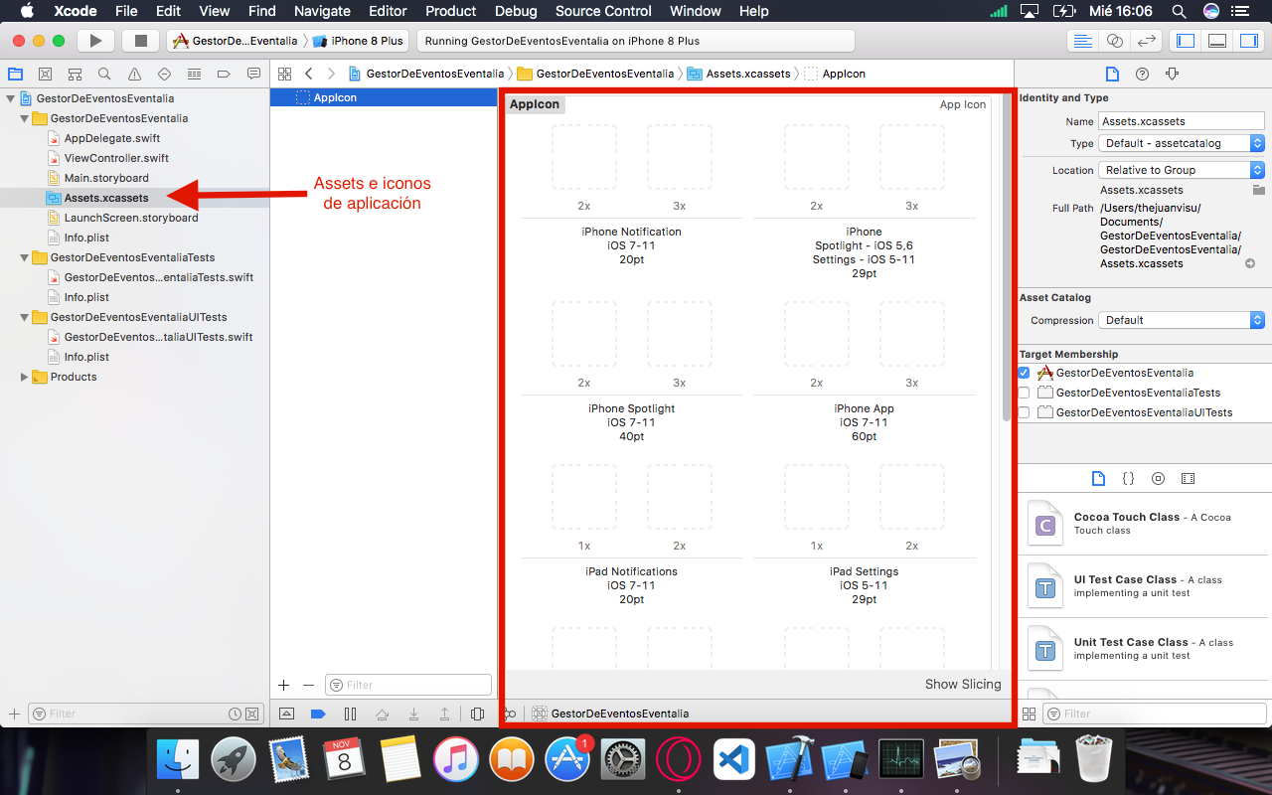This screenshot has width=1272, height=795.
Task: Select the Cocoa Touch Class template
Action: click(x=1144, y=524)
